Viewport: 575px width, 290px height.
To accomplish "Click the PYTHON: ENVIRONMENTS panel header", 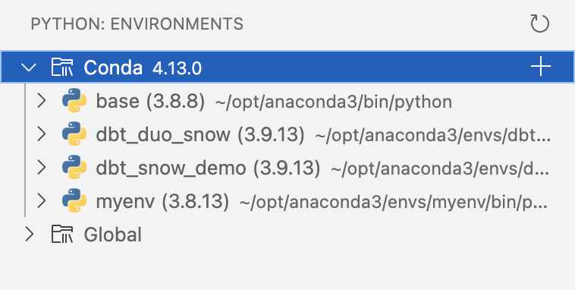I will pyautogui.click(x=137, y=24).
